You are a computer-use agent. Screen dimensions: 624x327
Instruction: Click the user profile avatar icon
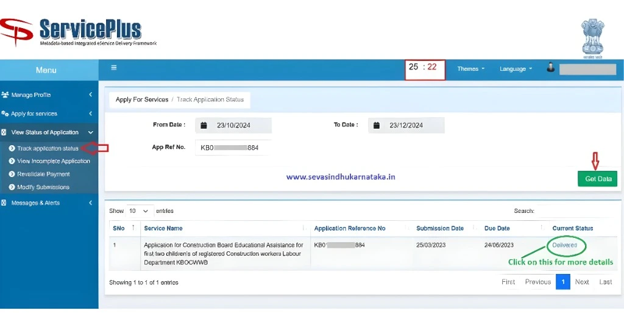[x=550, y=68]
